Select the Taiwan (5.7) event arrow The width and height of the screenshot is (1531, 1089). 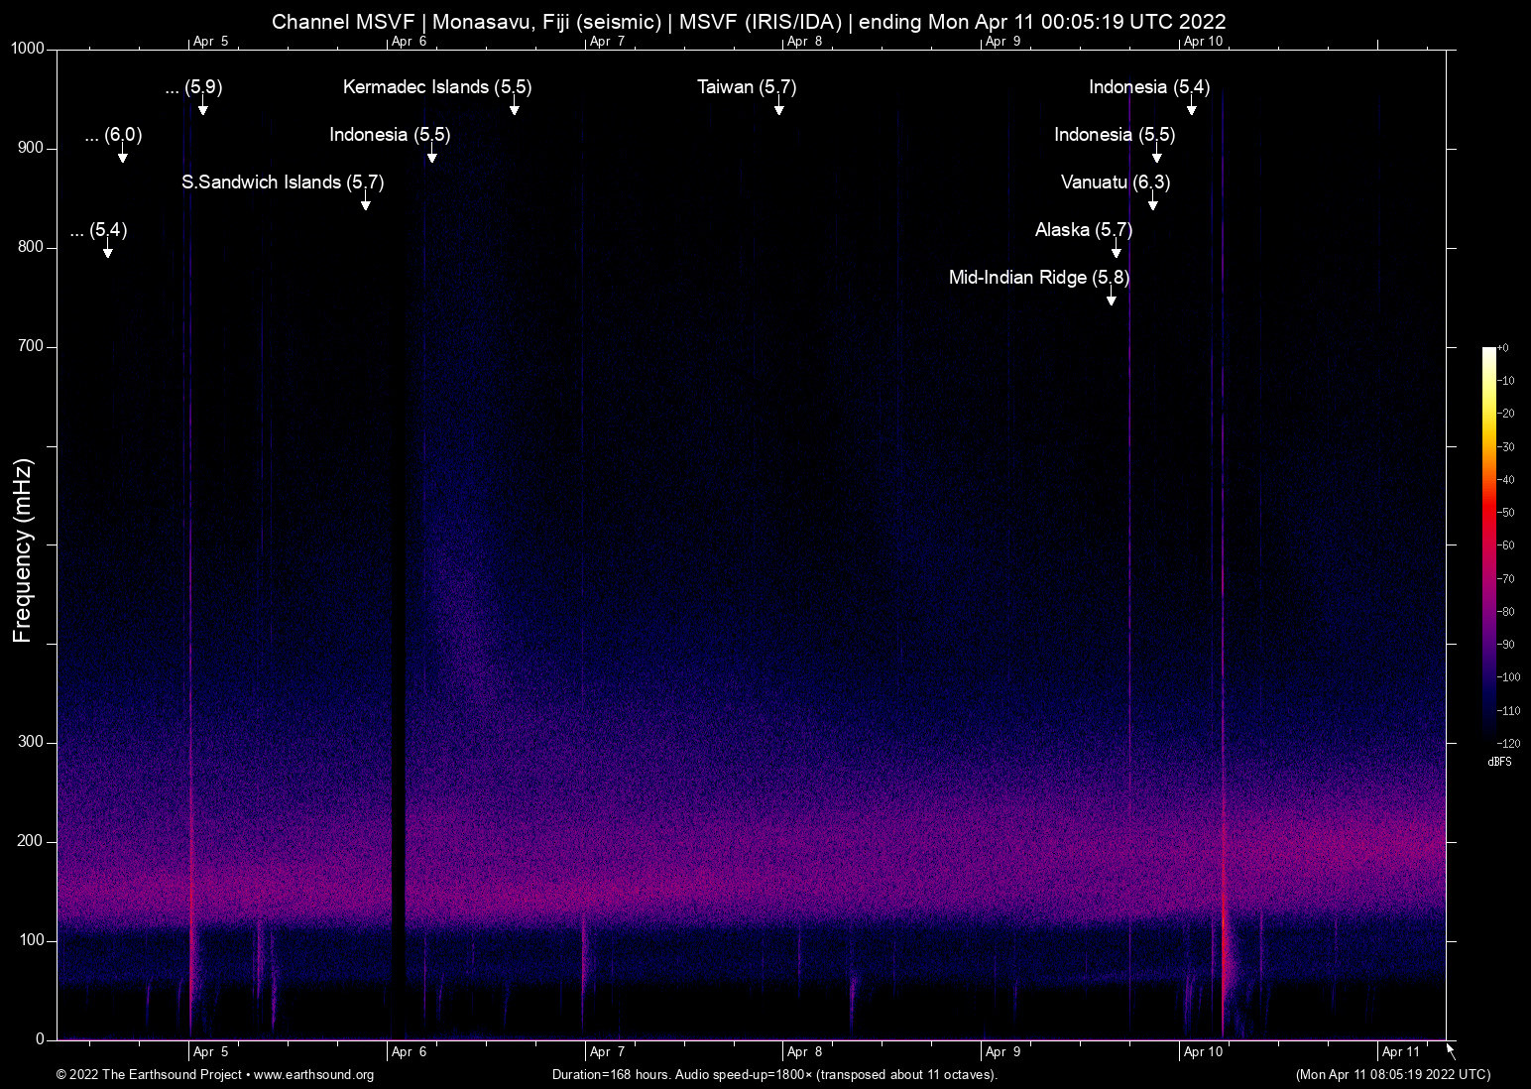(x=779, y=109)
